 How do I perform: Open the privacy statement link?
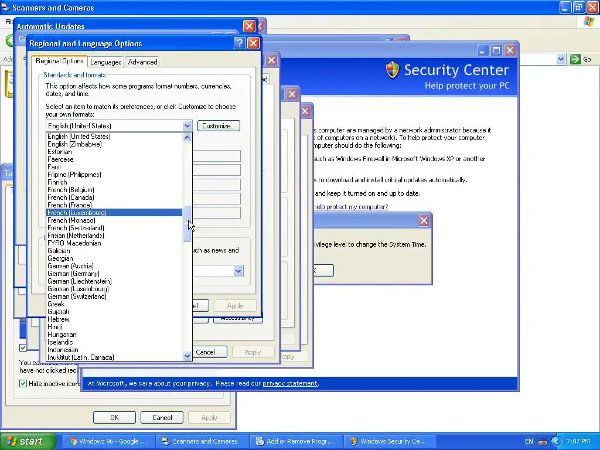[x=289, y=383]
